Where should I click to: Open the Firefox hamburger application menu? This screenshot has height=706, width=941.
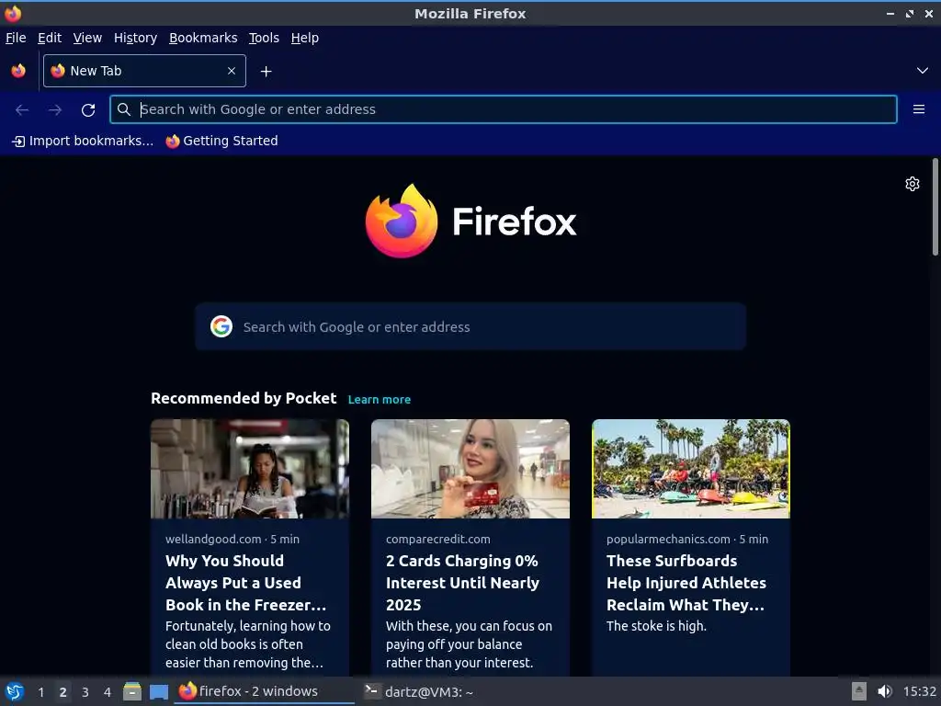tap(918, 109)
